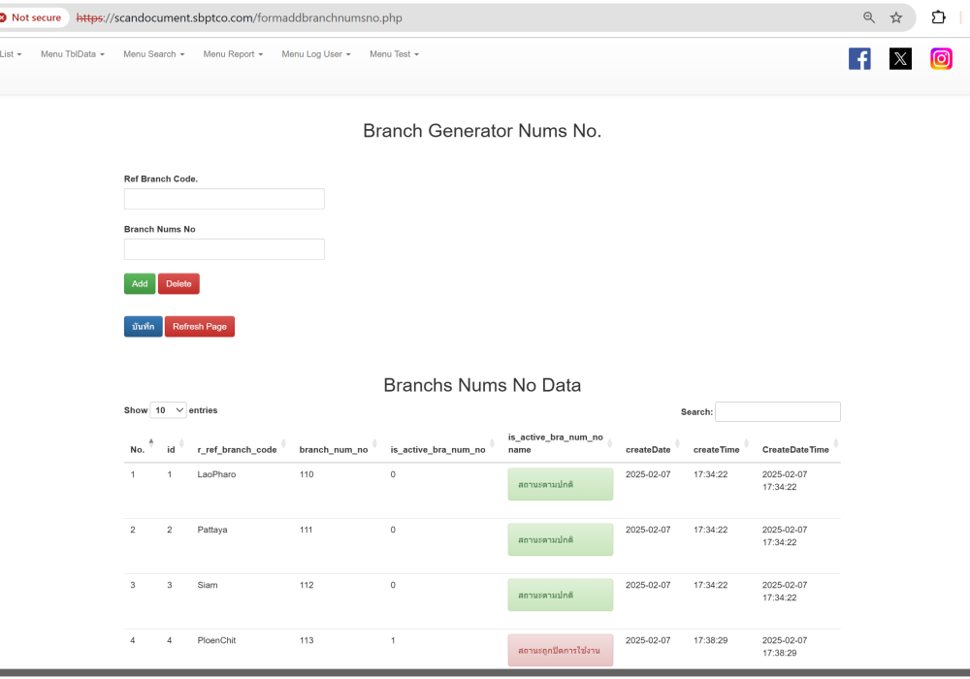970x679 pixels.
Task: Click the X (Twitter) icon
Action: (x=900, y=59)
